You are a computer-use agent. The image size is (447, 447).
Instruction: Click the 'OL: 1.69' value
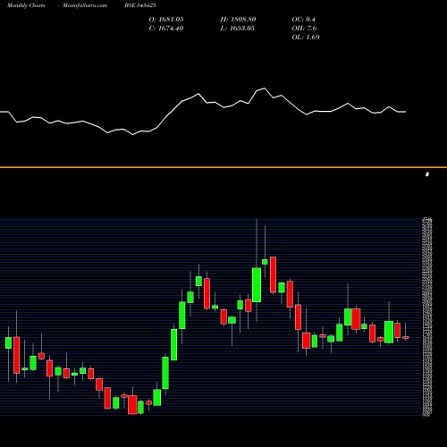click(306, 38)
